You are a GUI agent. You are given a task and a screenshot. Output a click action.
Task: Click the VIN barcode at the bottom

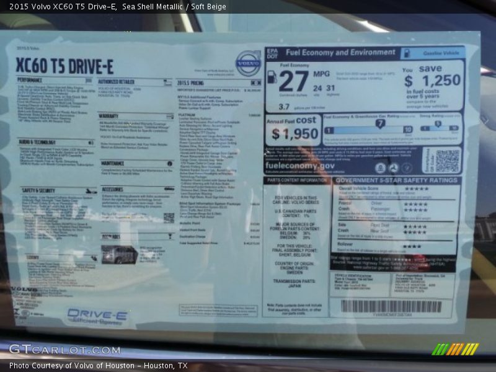[391, 306]
